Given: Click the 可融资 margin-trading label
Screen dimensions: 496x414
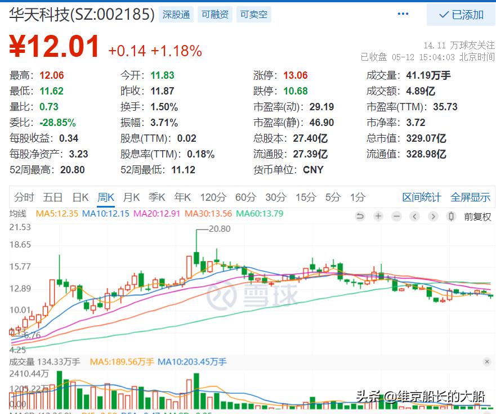Looking at the screenshot, I should point(215,15).
